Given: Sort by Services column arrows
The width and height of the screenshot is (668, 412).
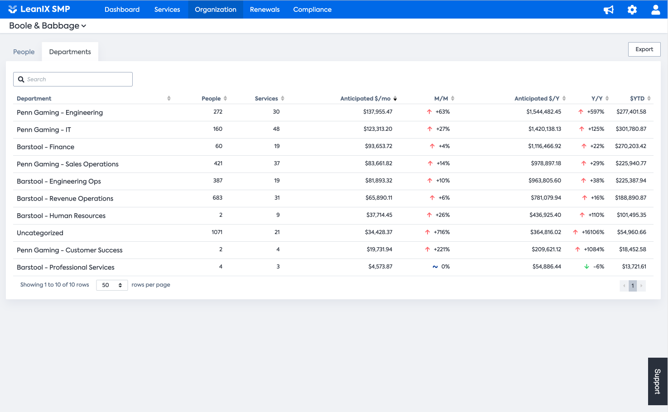Looking at the screenshot, I should click(x=283, y=98).
